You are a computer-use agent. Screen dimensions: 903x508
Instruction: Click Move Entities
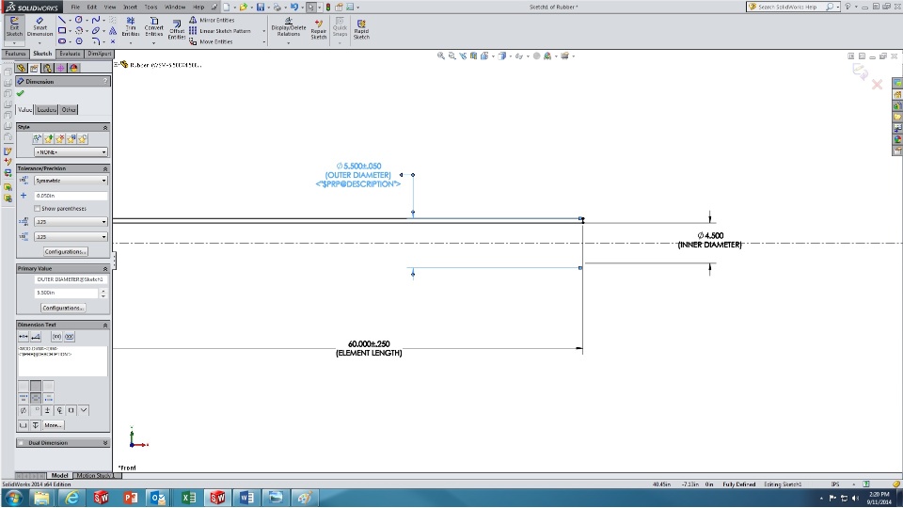[211, 41]
